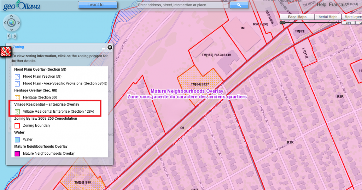Switch to Base Maps
This screenshot has width=362, height=190.
click(x=297, y=17)
